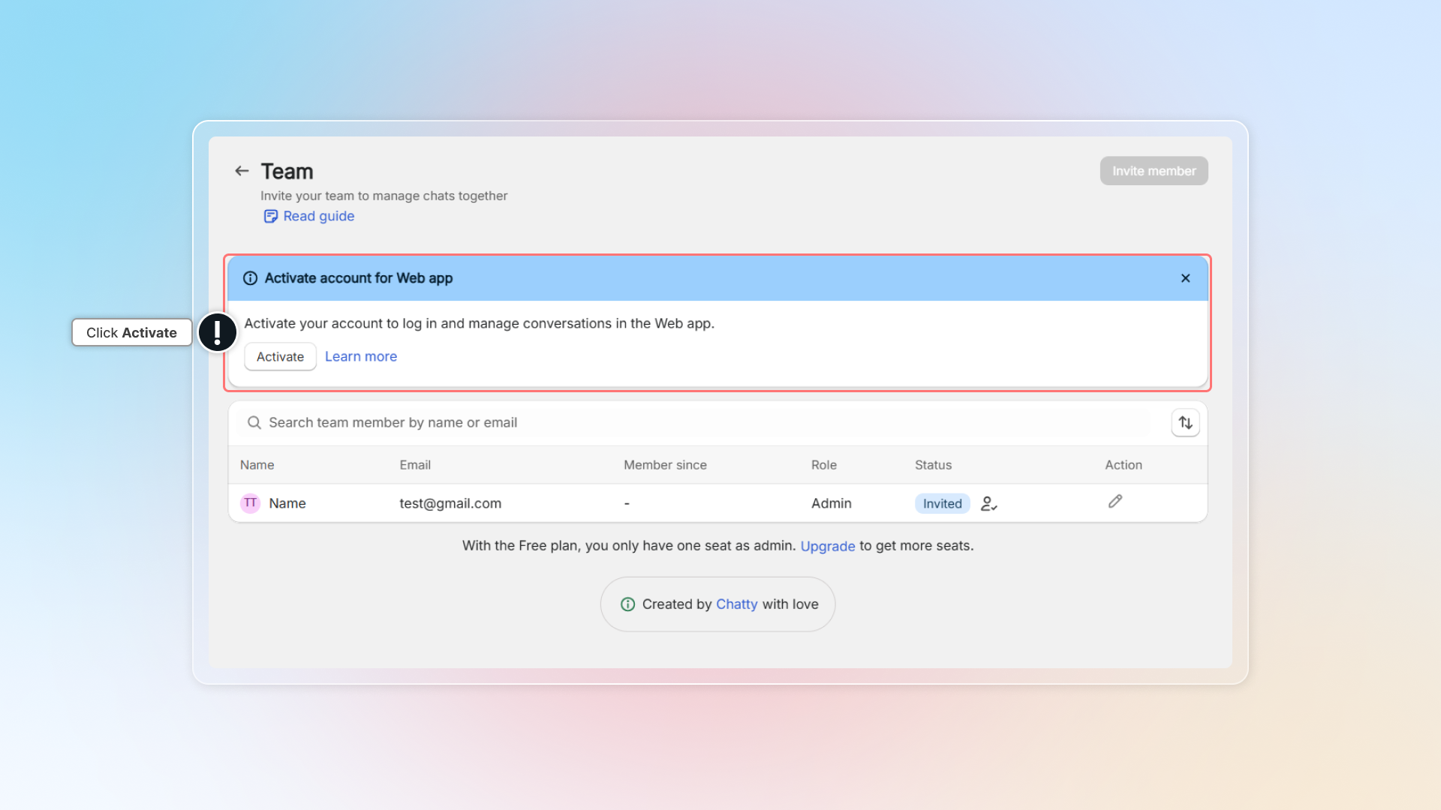
Task: Focus the team member search field
Action: click(x=675, y=423)
